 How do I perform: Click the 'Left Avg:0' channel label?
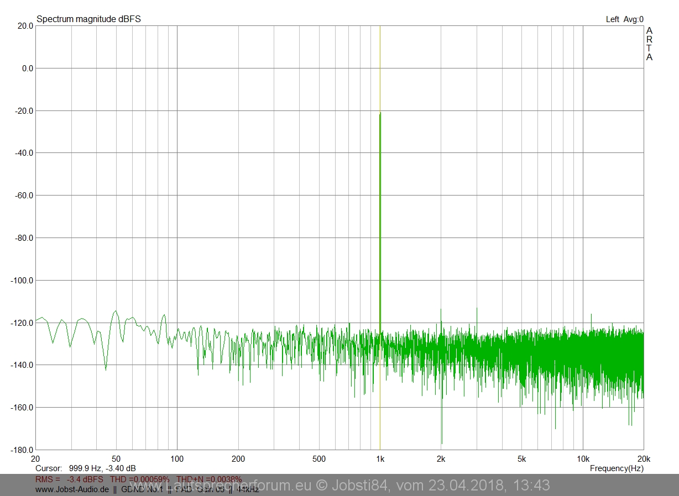point(625,19)
